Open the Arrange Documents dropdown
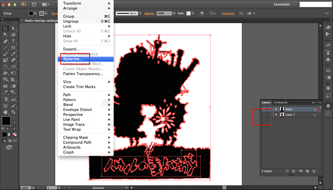The image size is (333, 190). [x=46, y=4]
